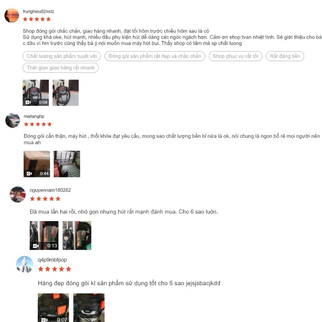This screenshot has height=322, width=322.
Task: Open nguyennam180282's second review photo
Action: pyautogui.click(x=77, y=235)
